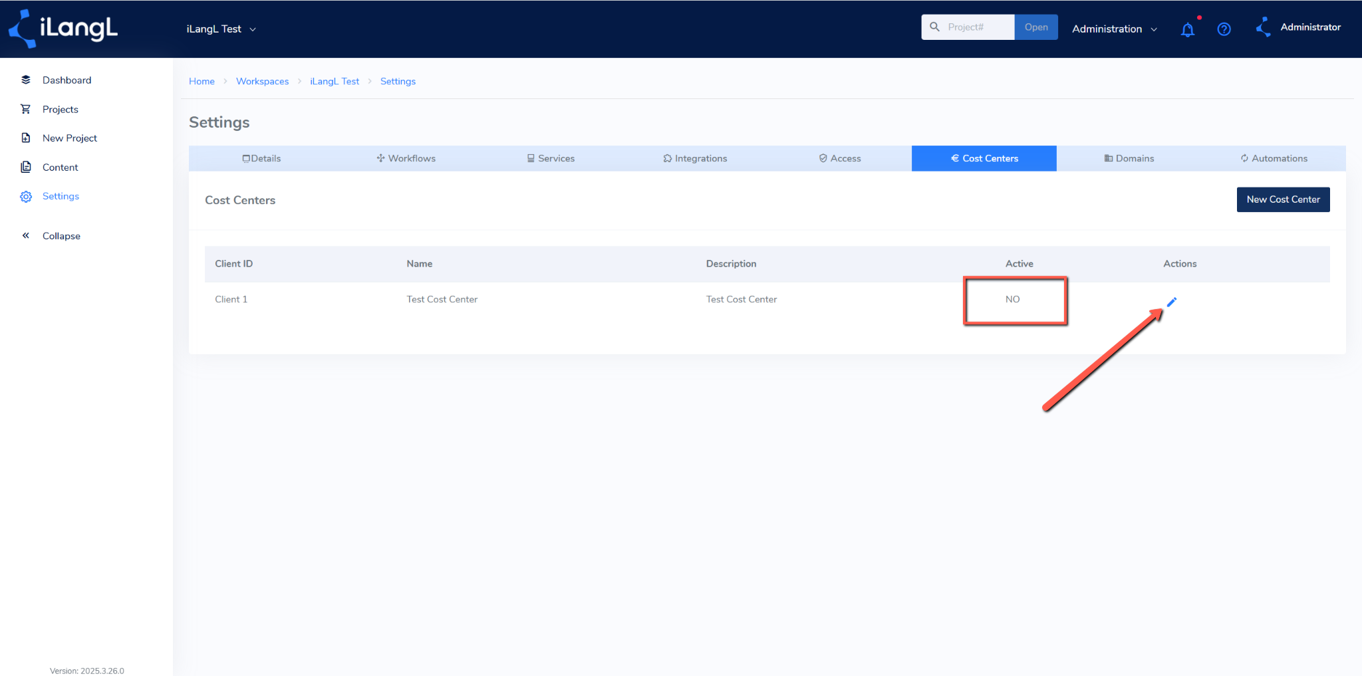Screen dimensions: 1362x676
Task: Click the version number text
Action: (x=87, y=671)
